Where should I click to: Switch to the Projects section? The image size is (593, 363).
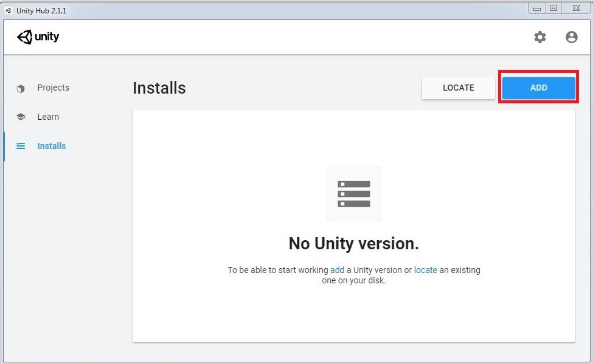click(53, 88)
